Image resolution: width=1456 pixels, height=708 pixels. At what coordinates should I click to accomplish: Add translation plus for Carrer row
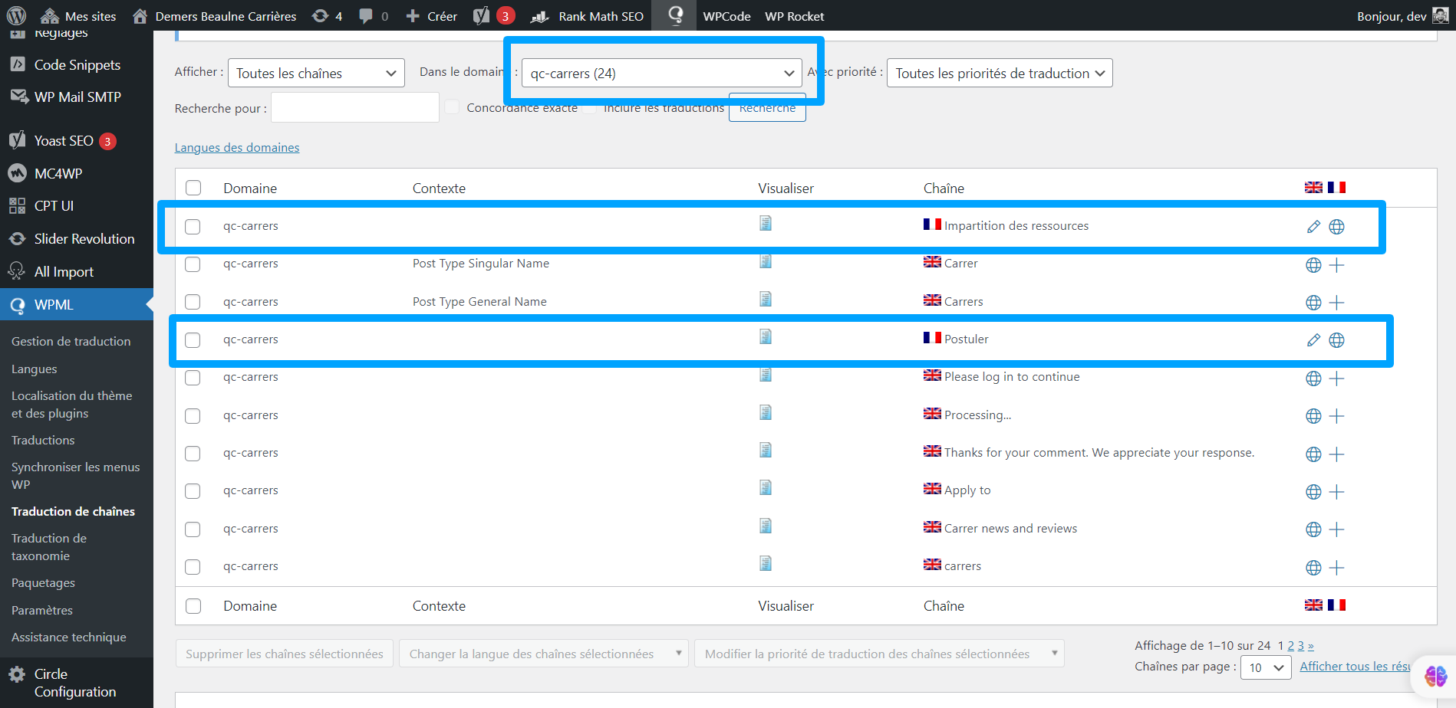coord(1336,265)
